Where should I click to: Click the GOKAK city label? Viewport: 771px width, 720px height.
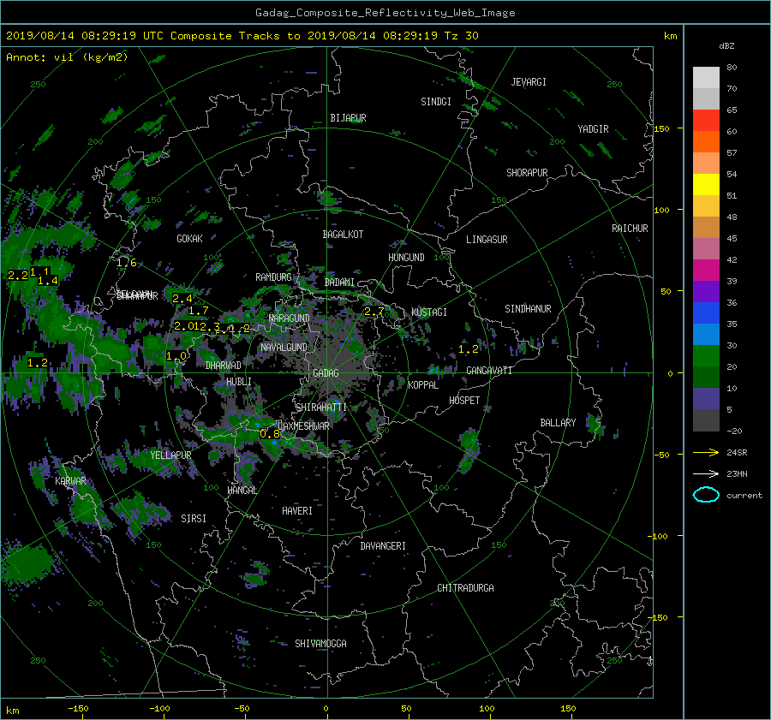click(x=189, y=239)
